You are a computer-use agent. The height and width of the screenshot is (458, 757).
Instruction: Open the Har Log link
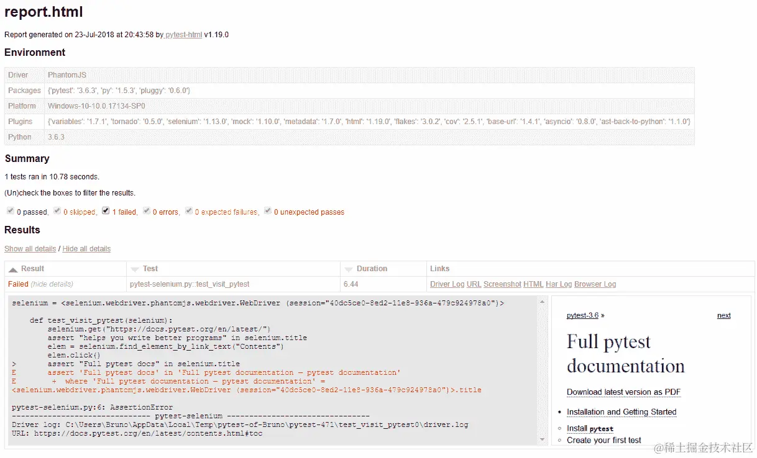[559, 284]
